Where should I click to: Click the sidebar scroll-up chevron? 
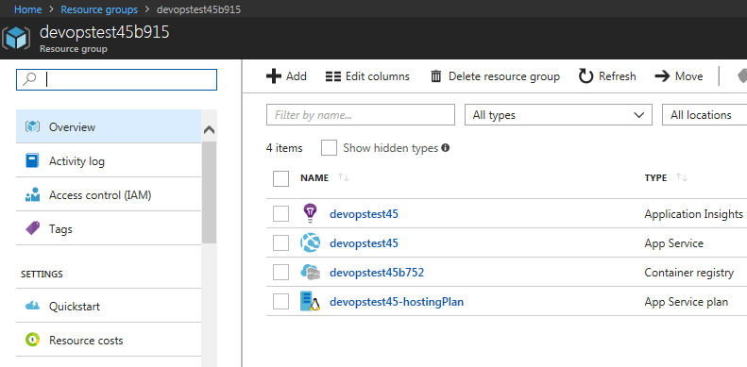pyautogui.click(x=209, y=129)
